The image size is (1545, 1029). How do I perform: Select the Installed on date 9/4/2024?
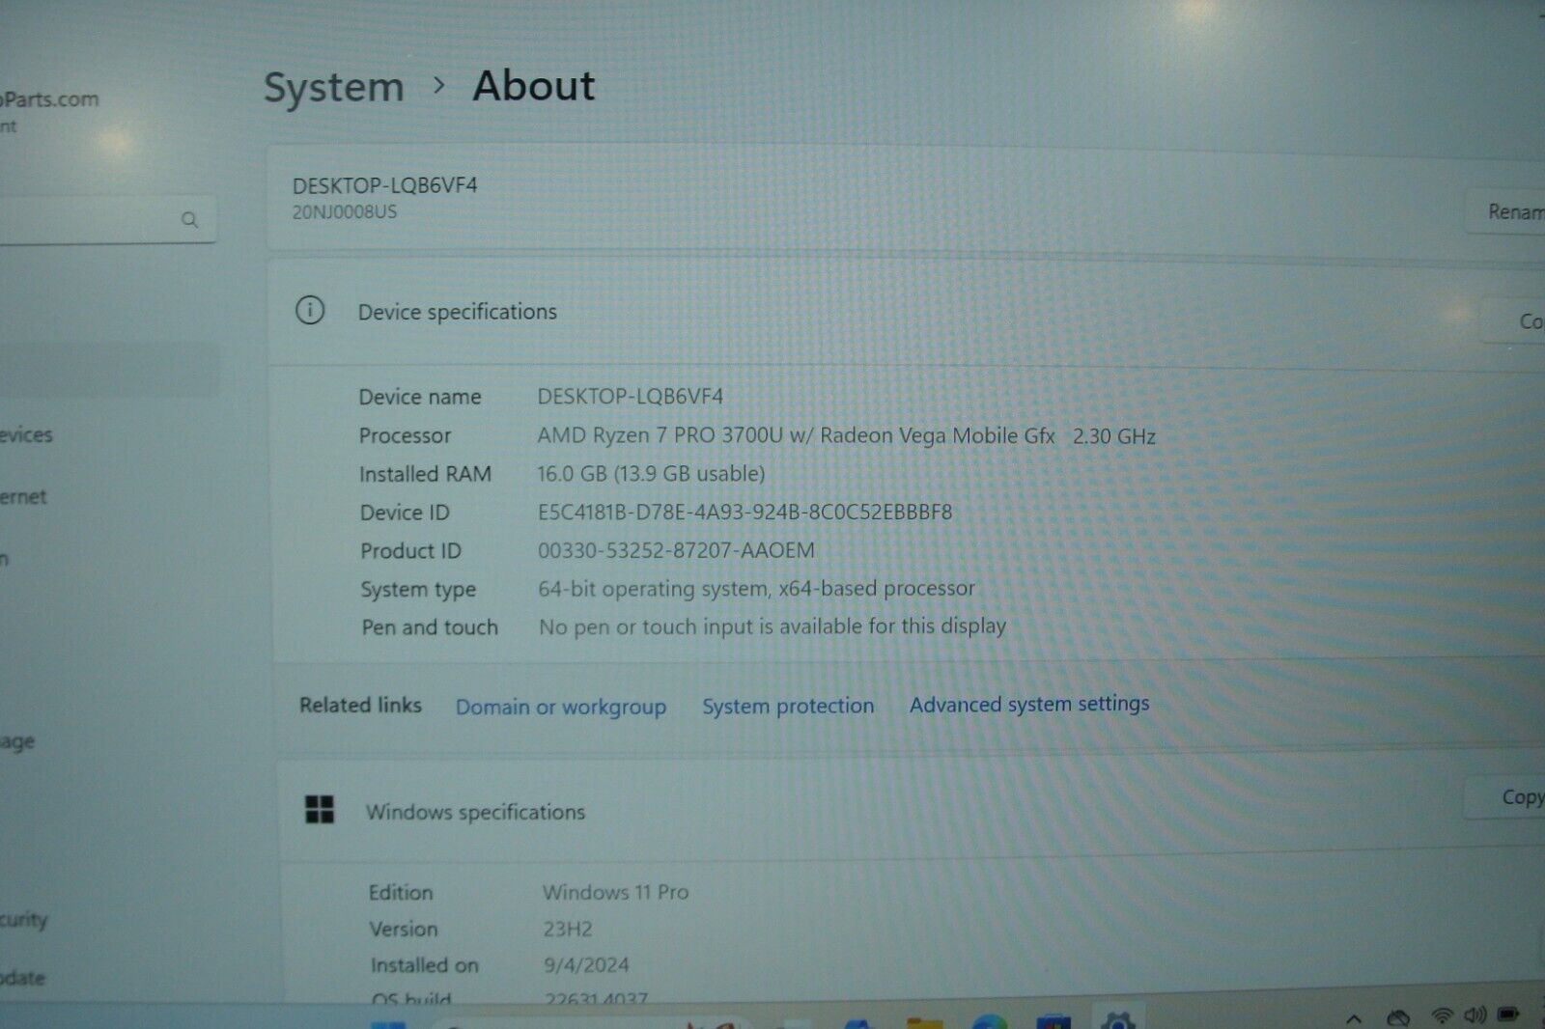click(x=586, y=965)
